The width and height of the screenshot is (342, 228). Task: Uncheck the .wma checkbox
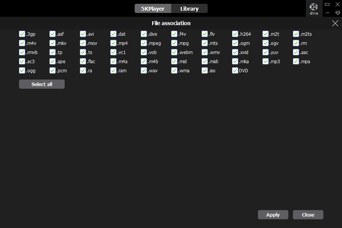coord(174,71)
